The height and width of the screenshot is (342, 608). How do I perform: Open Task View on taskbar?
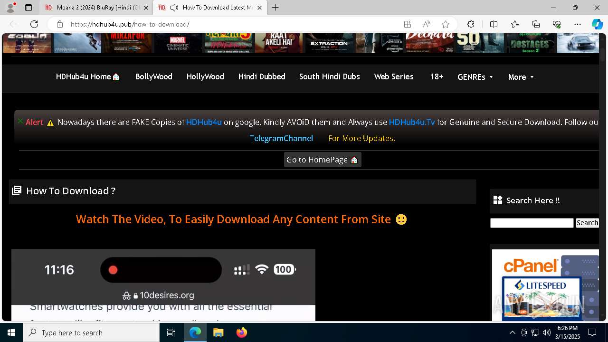pos(171,332)
